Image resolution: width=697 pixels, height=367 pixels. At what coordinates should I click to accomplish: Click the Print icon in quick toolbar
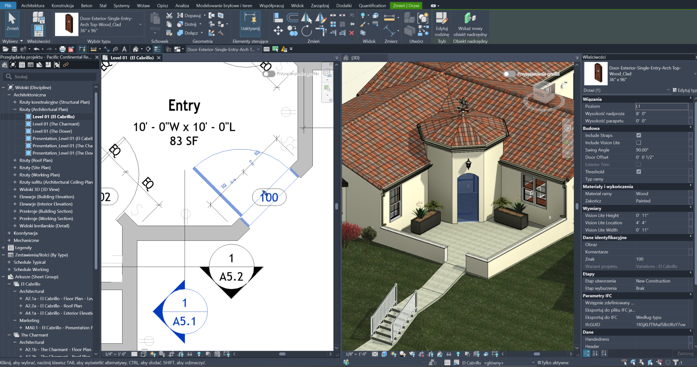(x=62, y=49)
